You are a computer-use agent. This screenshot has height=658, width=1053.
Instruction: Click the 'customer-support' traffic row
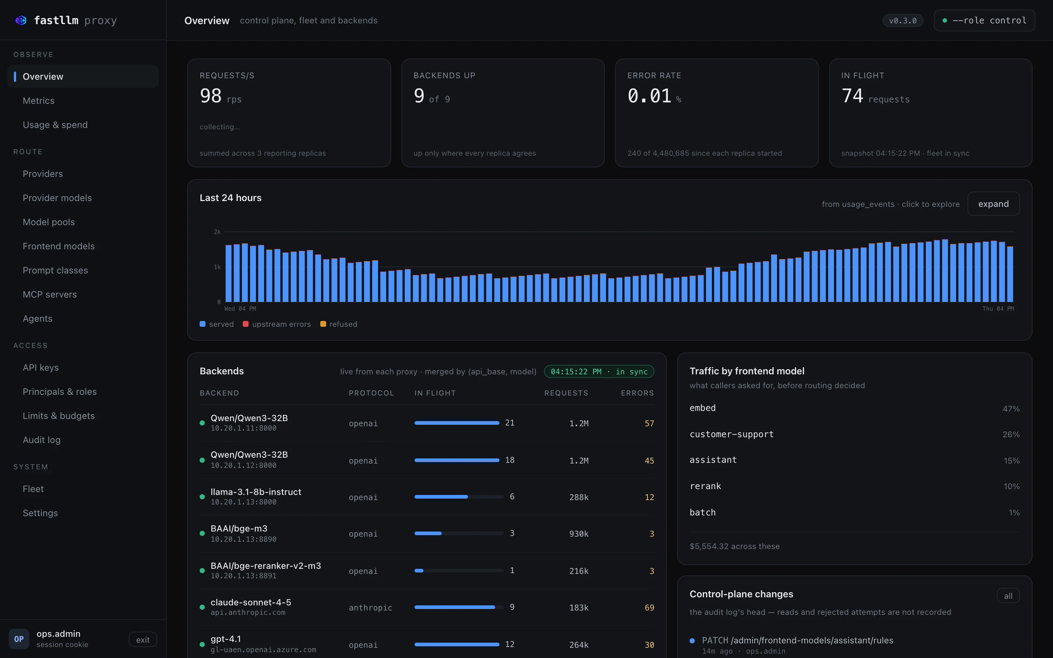point(854,434)
